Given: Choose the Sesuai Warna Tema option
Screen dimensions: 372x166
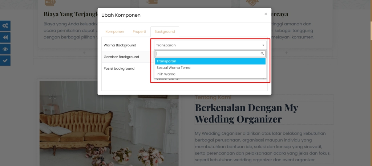Looking at the screenshot, I should 210,67.
